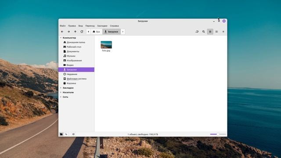281x158 pixels.
Task: Go back with the left arrow toolbar button
Action: (x=62, y=32)
